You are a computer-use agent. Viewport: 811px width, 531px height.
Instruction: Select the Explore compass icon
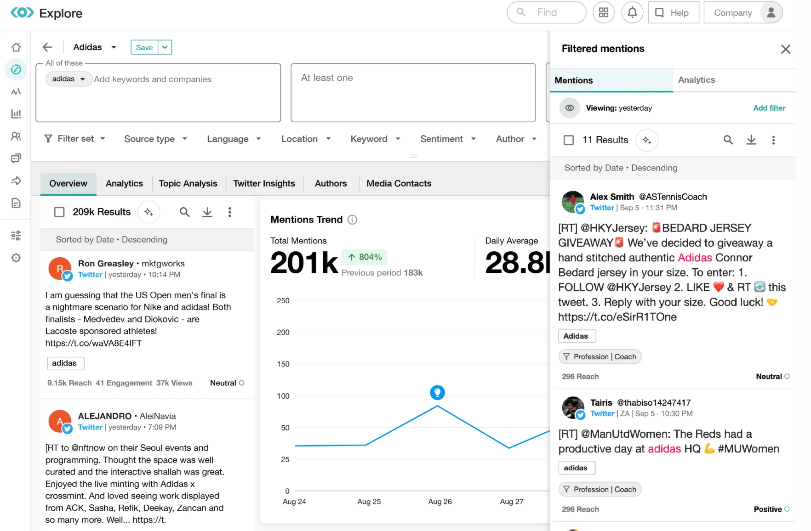(16, 69)
